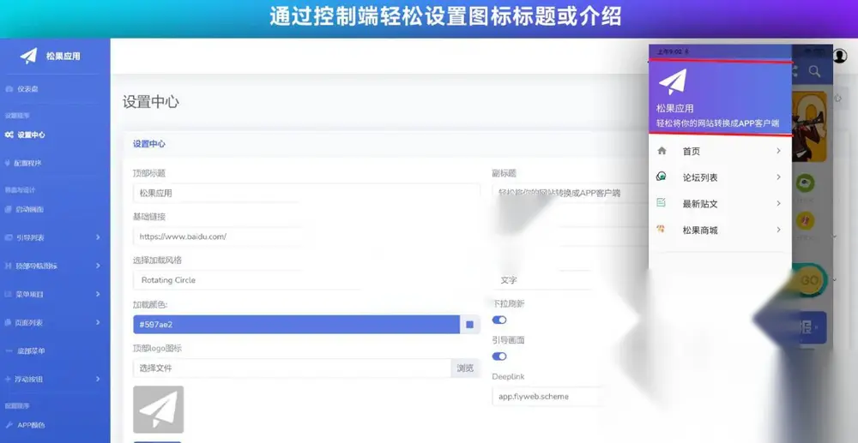Tap the search magnifier in the phone preview
The image size is (858, 443).
pyautogui.click(x=814, y=71)
